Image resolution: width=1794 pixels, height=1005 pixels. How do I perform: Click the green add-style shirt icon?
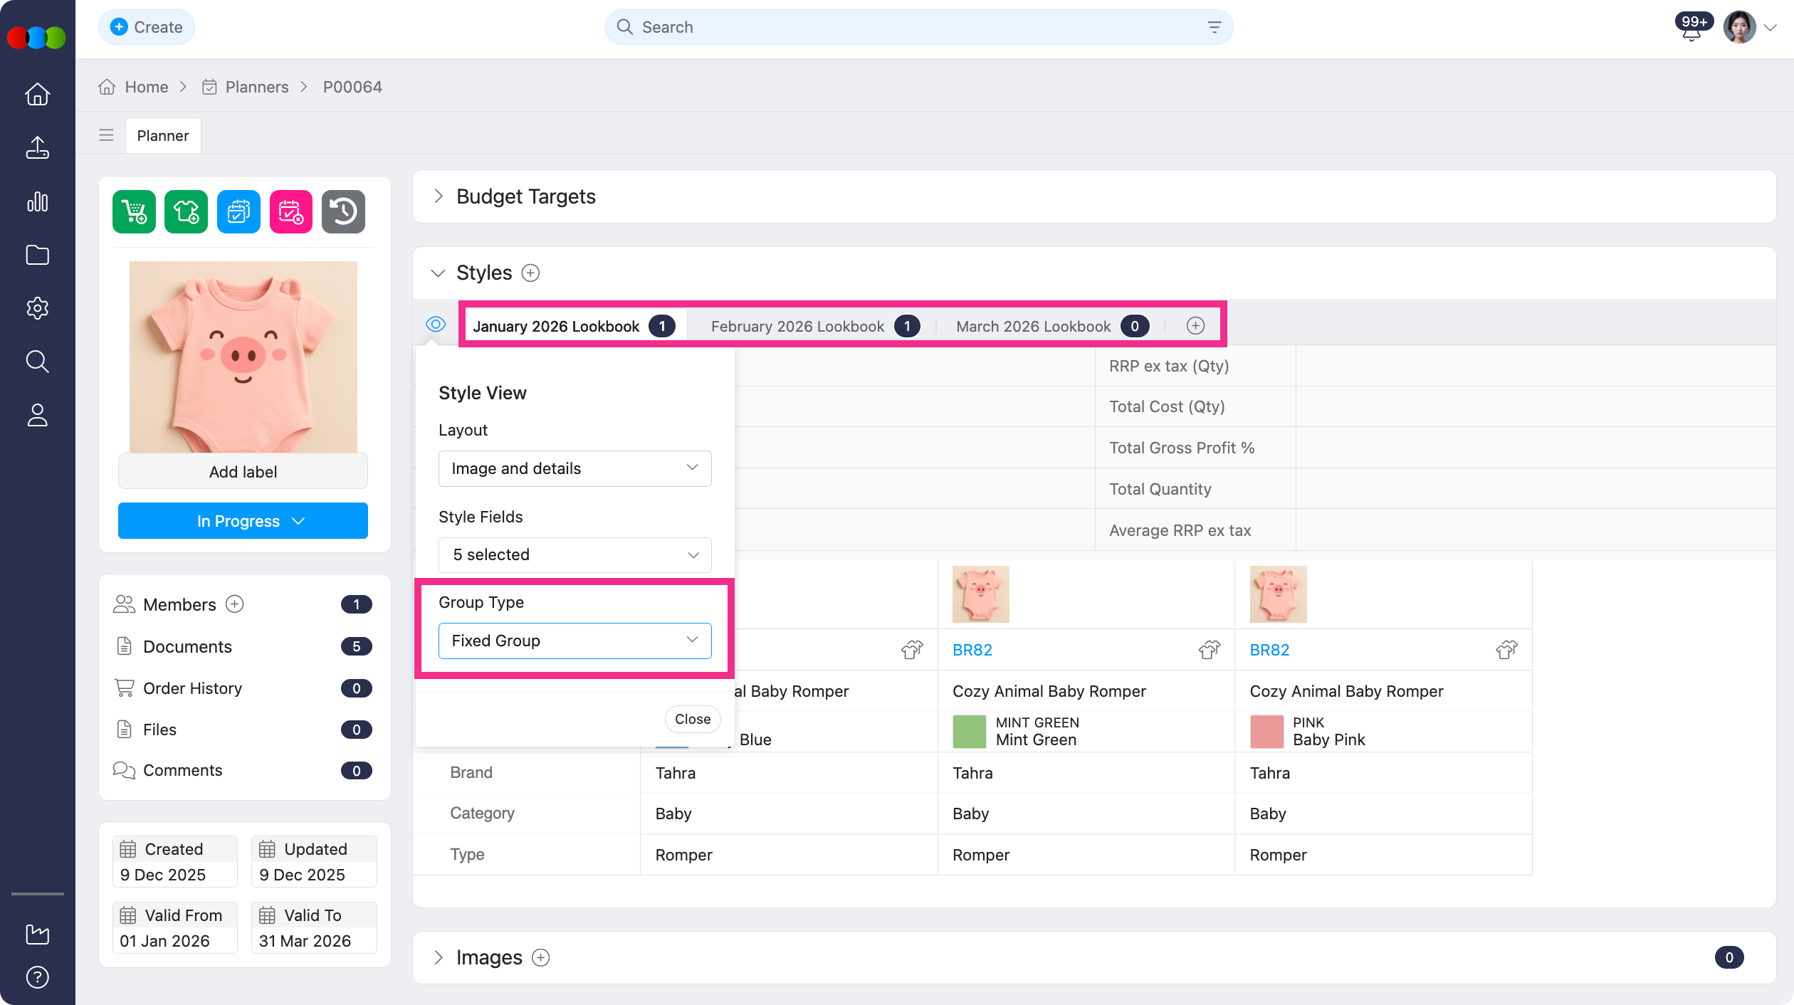click(x=186, y=211)
